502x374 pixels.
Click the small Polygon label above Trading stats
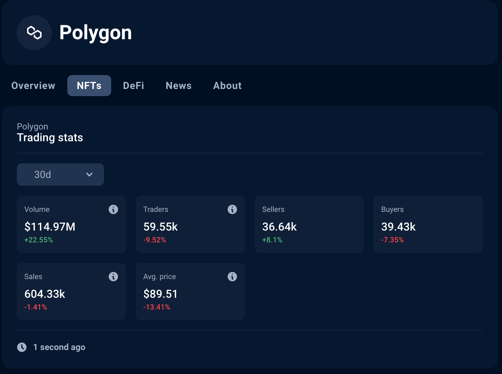pyautogui.click(x=32, y=127)
